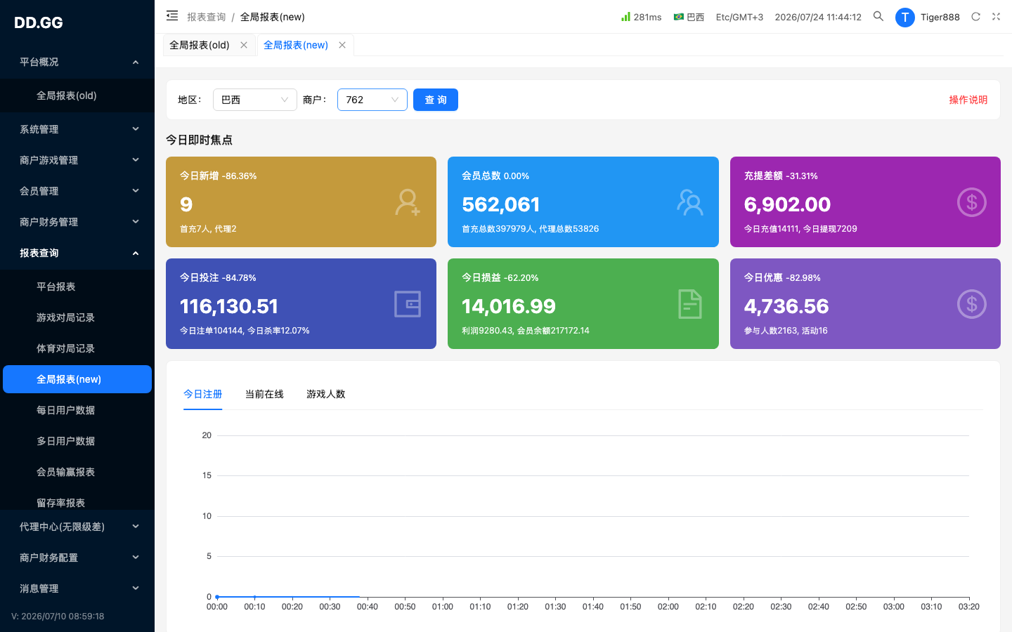Click the version timestamp in sidebar footer
The image size is (1012, 632).
coord(58,617)
